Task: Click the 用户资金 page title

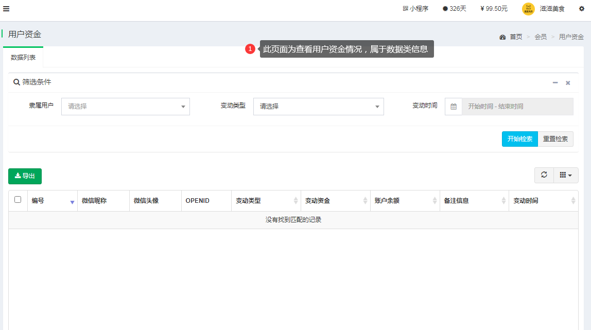Action: [x=25, y=34]
